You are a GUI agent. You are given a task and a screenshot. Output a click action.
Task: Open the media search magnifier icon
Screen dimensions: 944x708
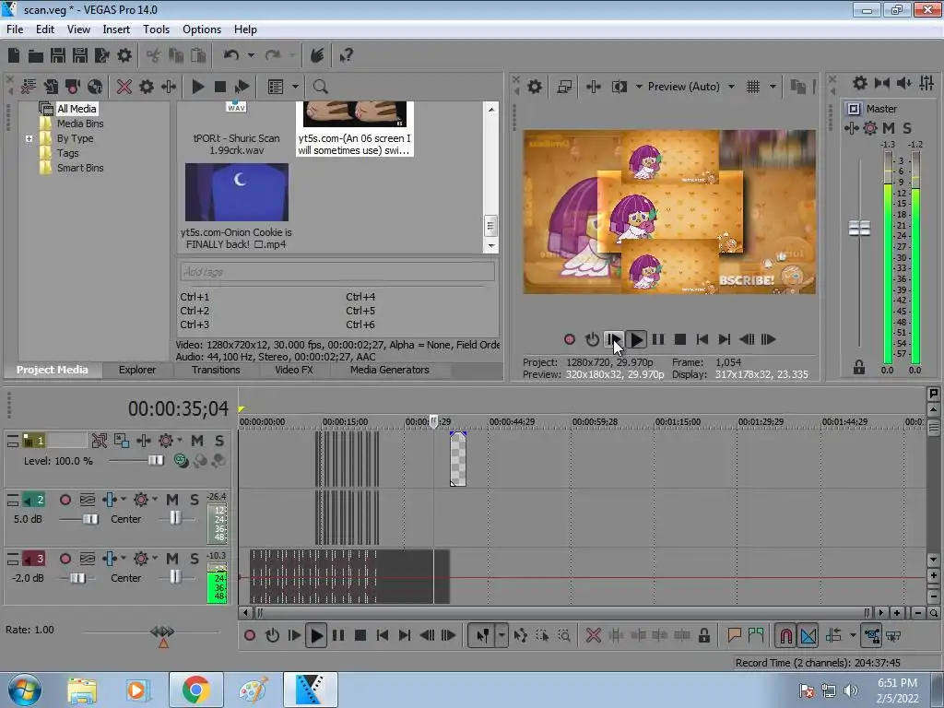pos(320,87)
